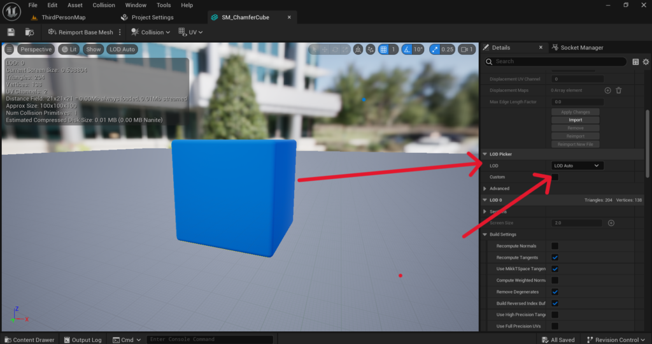Click the Apply Changes button
Viewport: 652px width, 344px height.
tap(576, 112)
